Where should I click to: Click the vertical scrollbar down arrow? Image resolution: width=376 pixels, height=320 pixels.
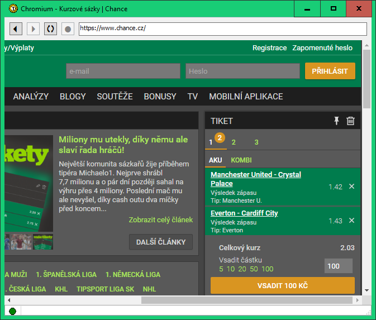(x=367, y=290)
